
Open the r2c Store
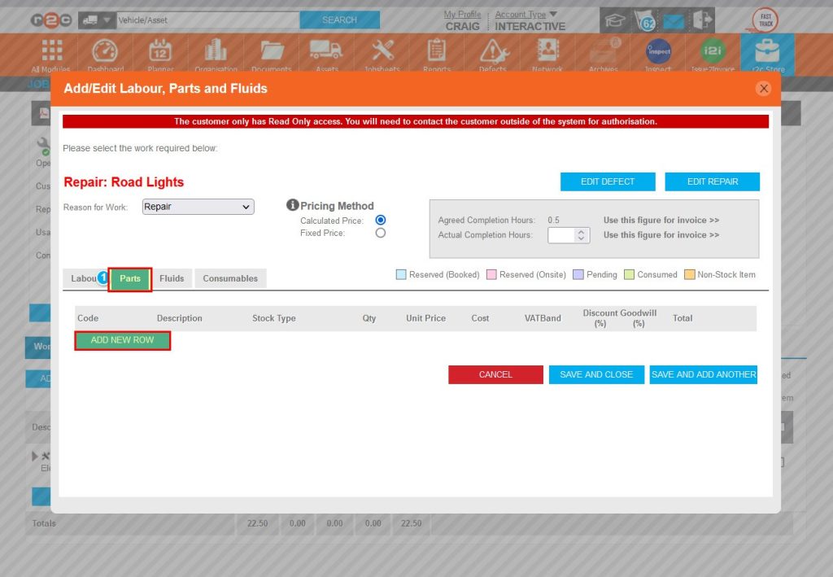pos(767,55)
